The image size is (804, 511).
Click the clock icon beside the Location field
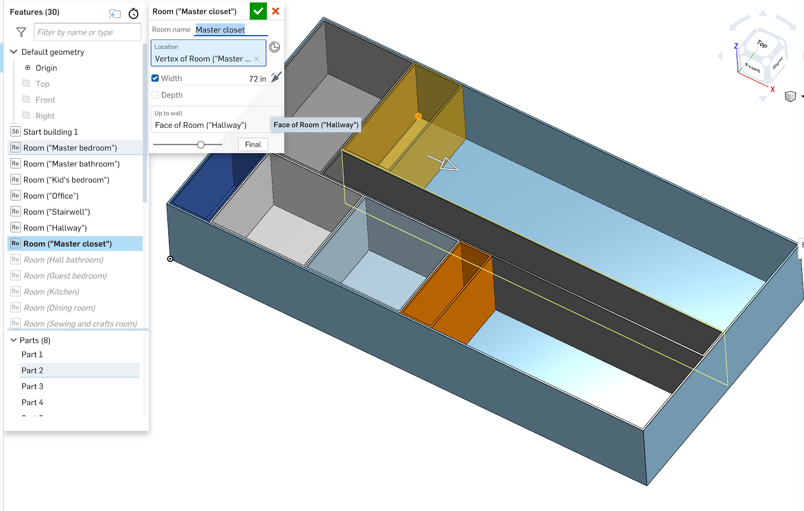click(x=274, y=47)
